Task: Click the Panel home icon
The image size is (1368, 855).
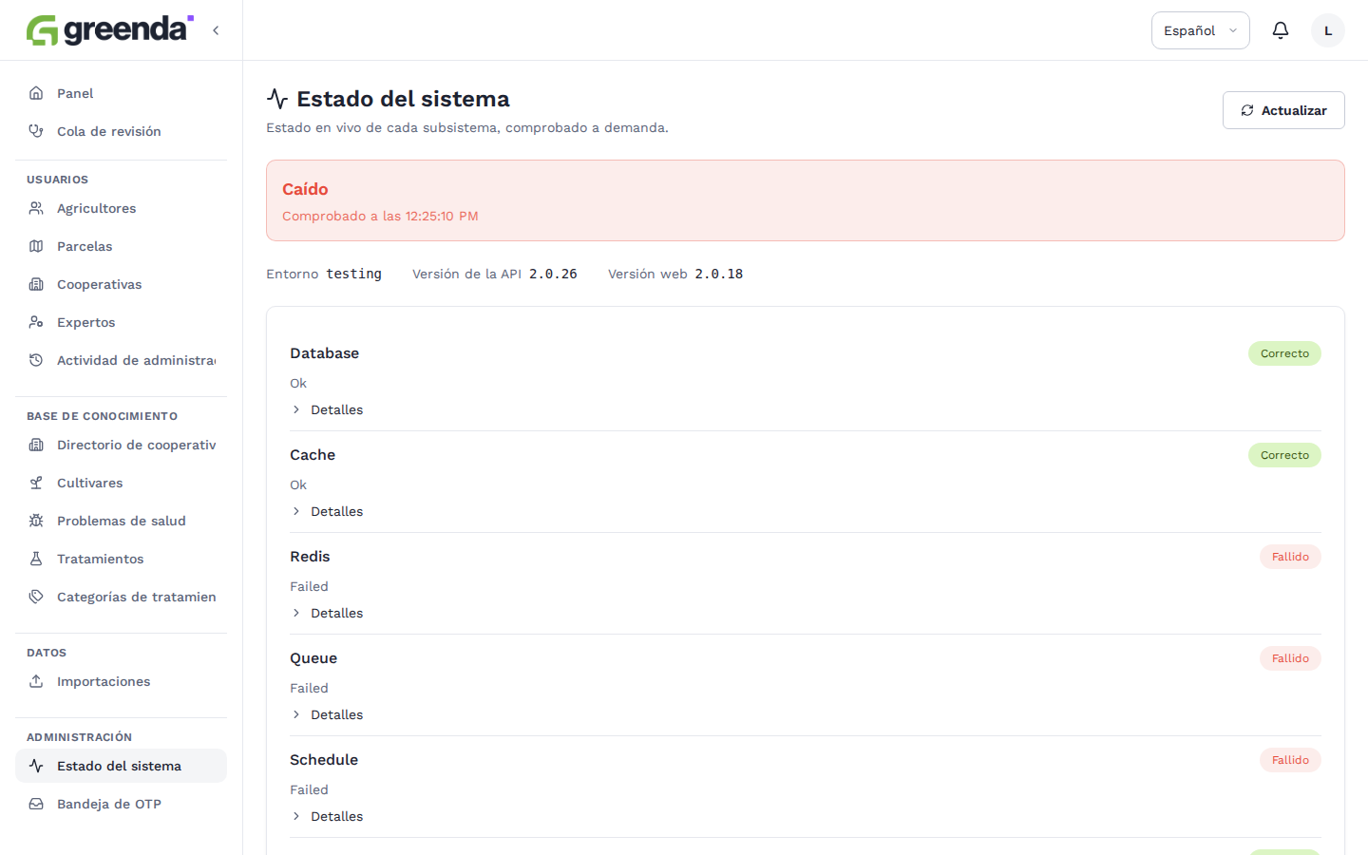Action: point(36,93)
